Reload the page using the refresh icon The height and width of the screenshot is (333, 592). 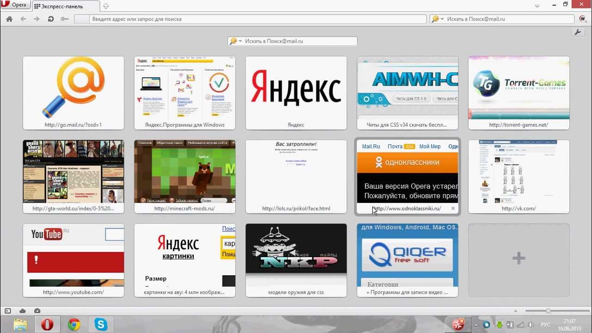[x=50, y=19]
